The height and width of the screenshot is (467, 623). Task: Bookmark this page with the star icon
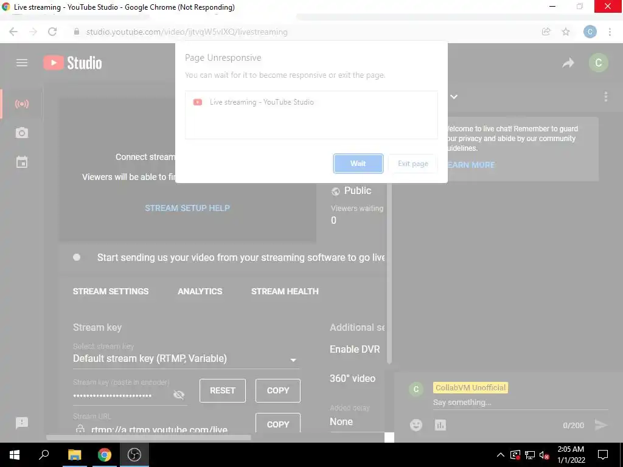(x=566, y=32)
